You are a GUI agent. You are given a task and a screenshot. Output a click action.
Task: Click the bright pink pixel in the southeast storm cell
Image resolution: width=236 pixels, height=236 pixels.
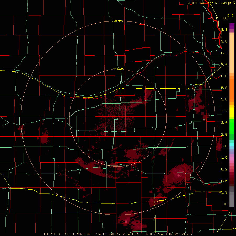(179, 175)
